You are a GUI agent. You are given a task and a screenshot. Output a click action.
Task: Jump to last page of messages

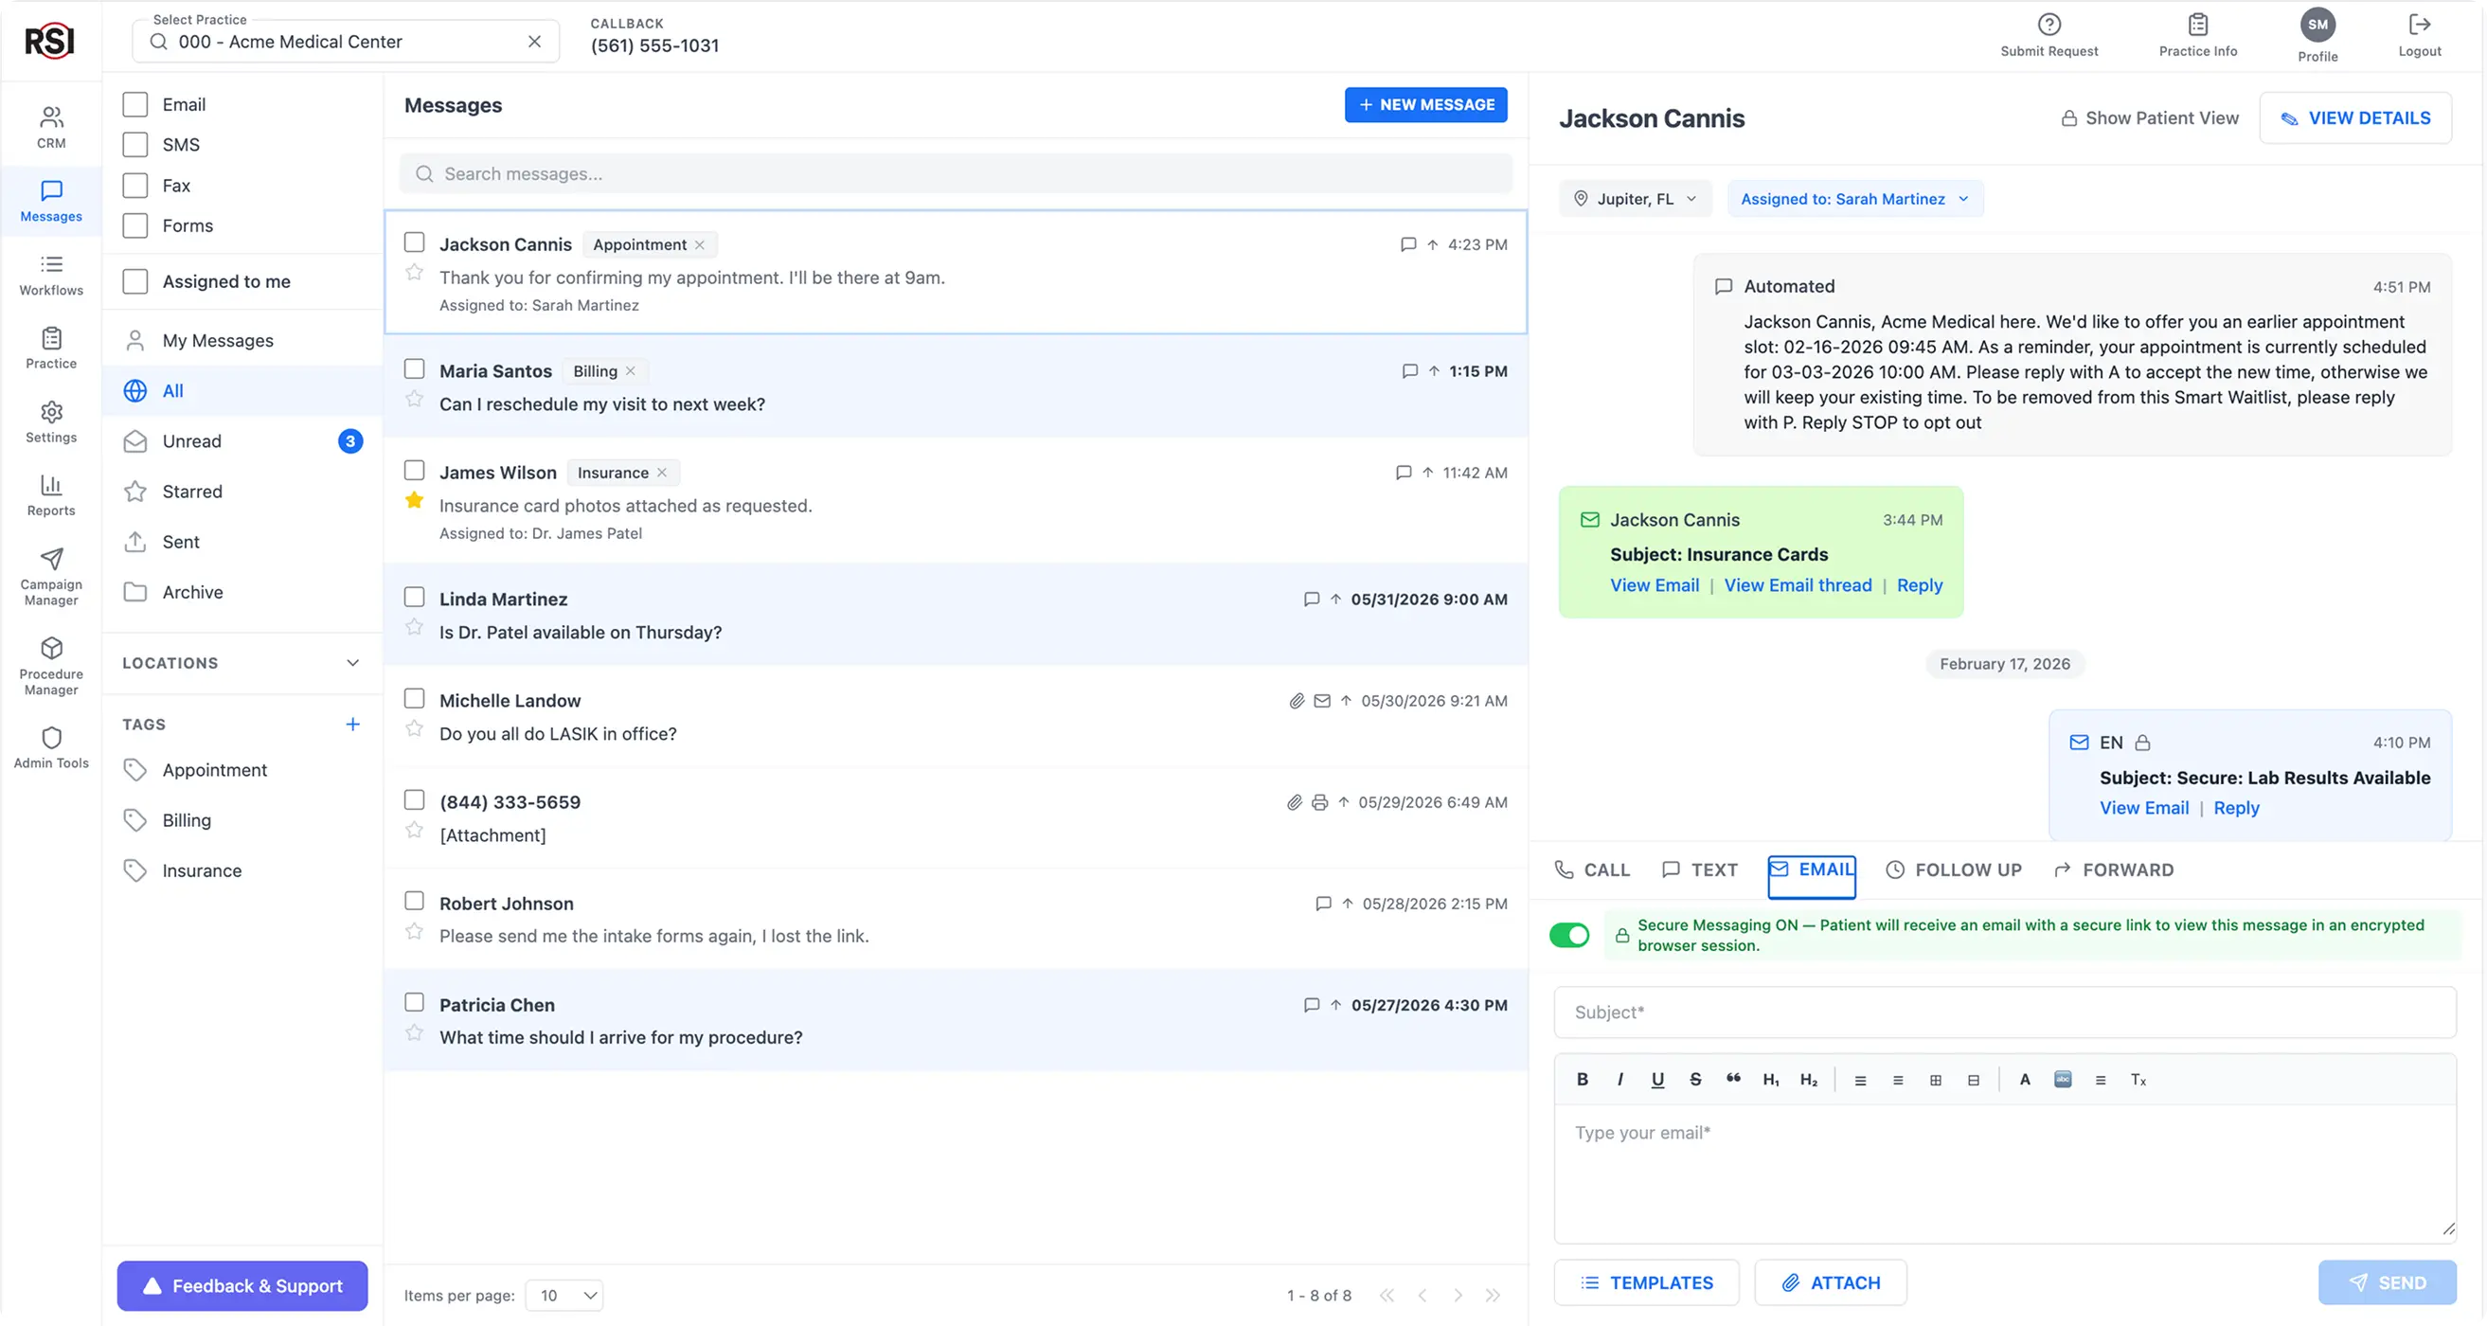(x=1494, y=1296)
